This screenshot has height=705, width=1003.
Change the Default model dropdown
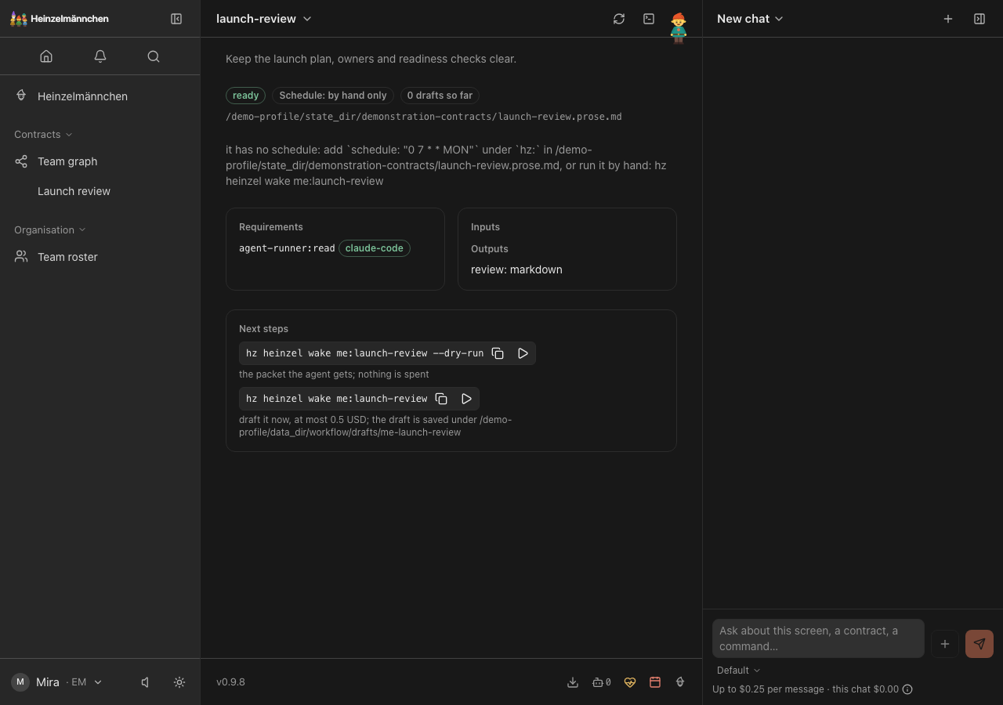pos(738,671)
